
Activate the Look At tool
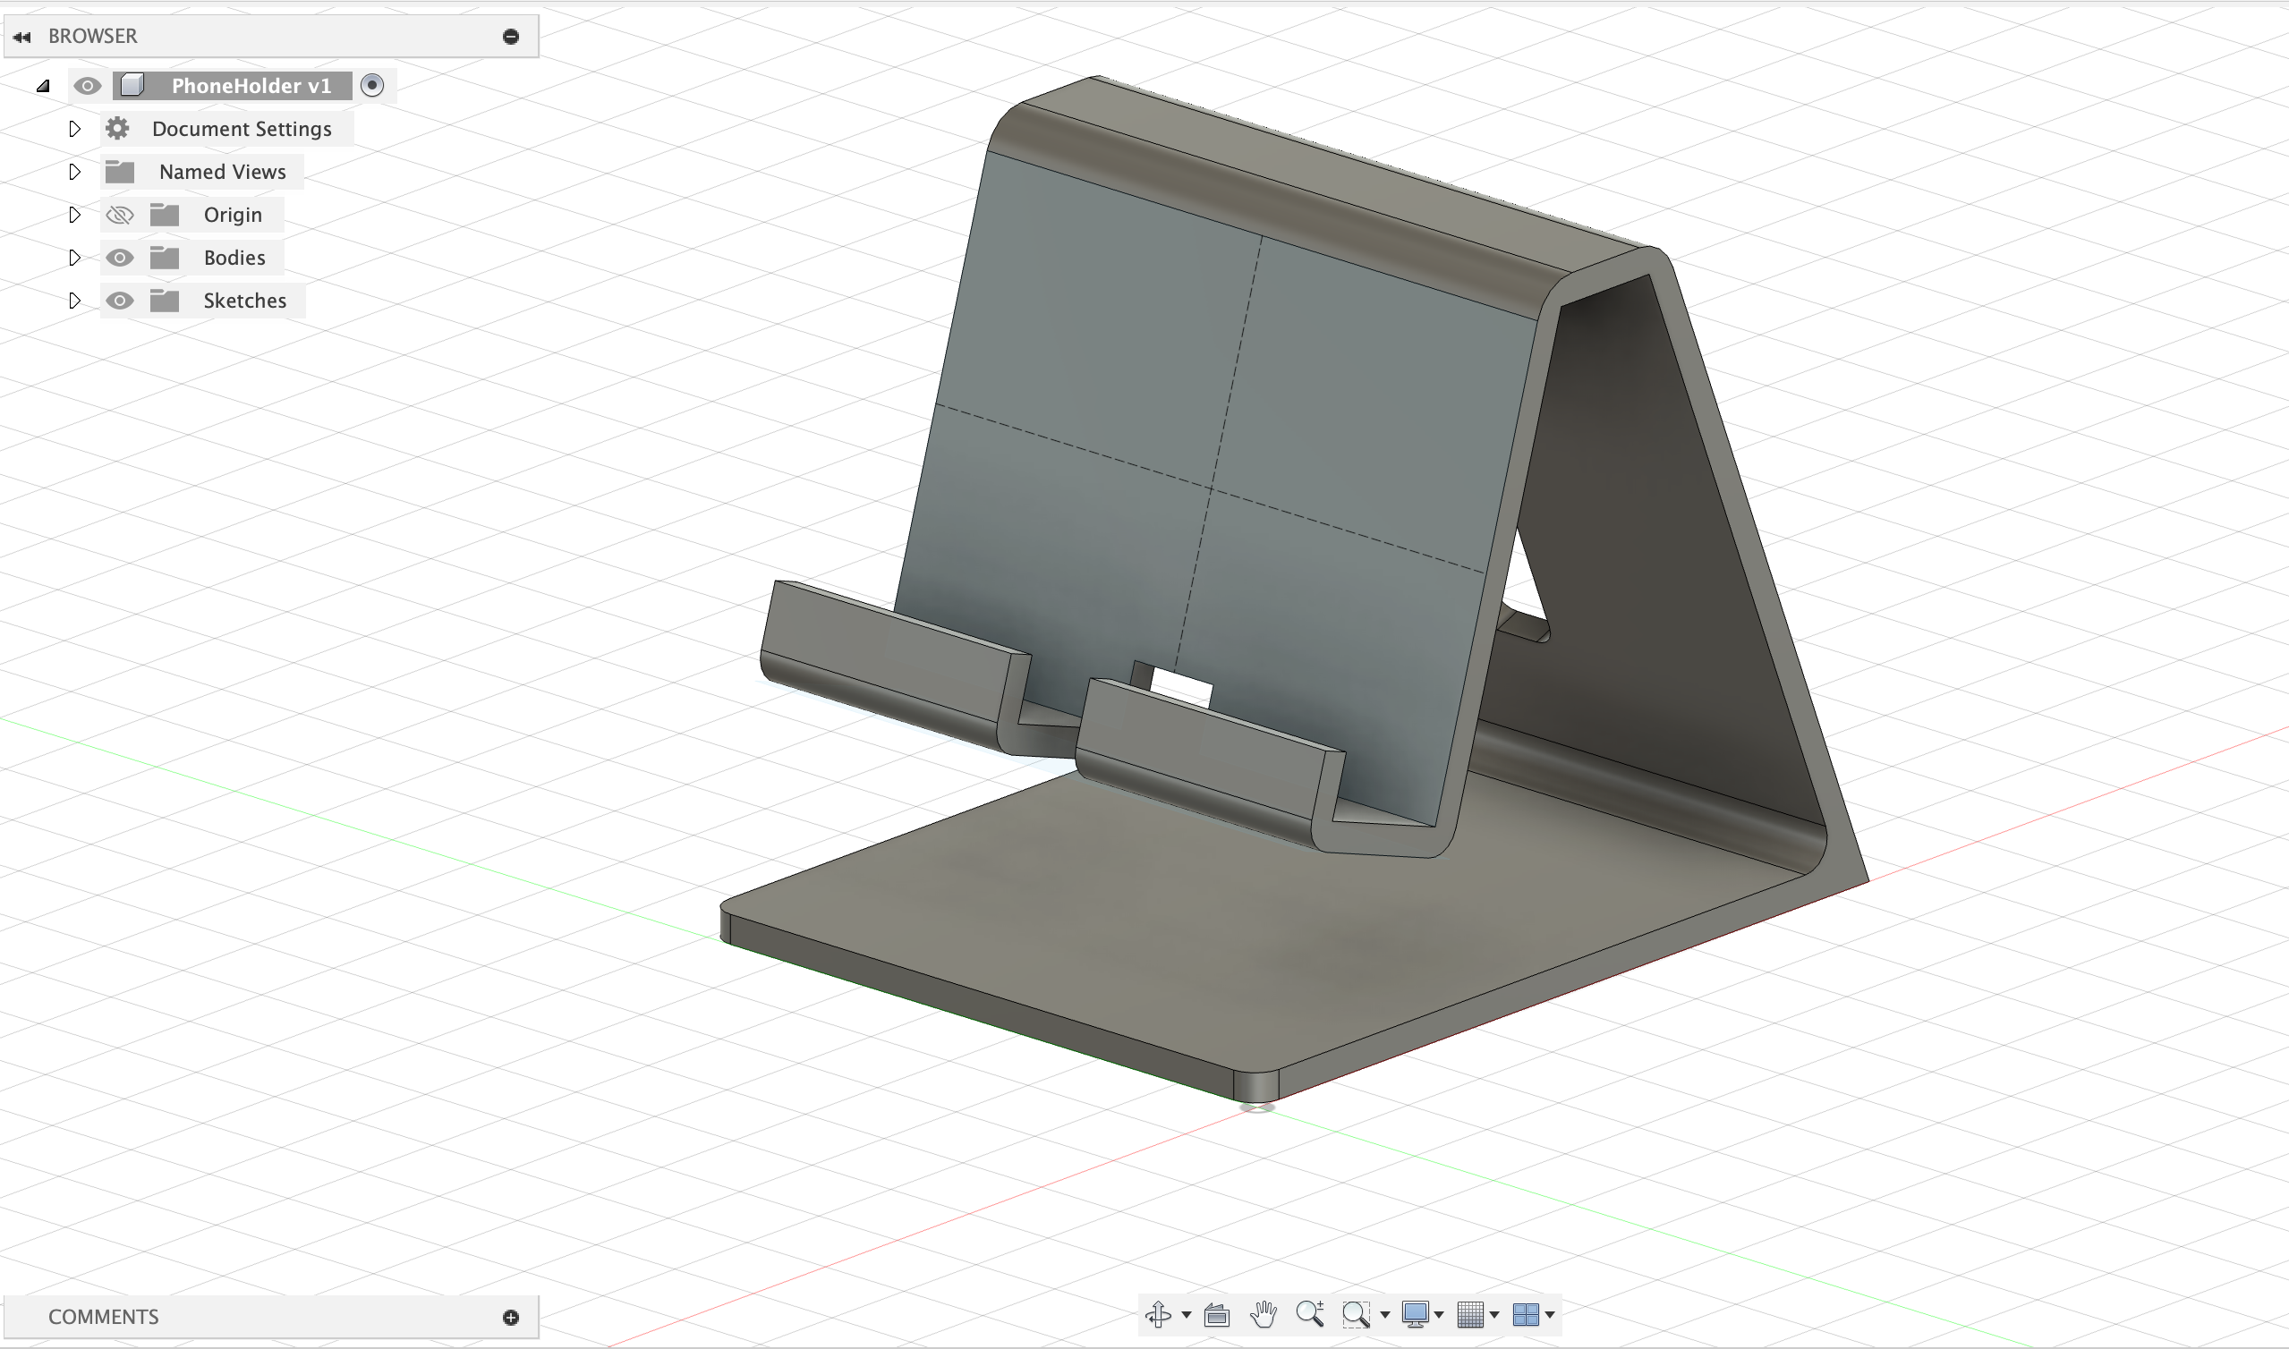[1216, 1315]
